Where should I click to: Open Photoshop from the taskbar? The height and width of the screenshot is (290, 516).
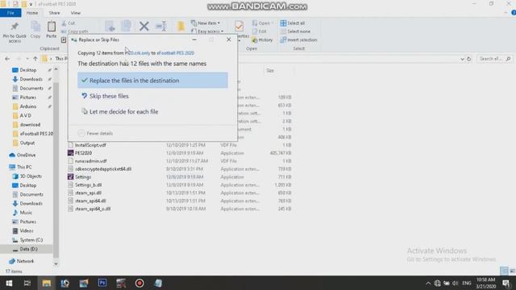pyautogui.click(x=102, y=283)
